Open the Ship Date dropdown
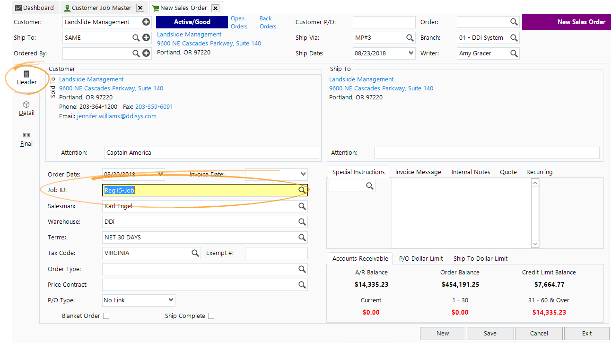The height and width of the screenshot is (343, 611). pyautogui.click(x=410, y=53)
